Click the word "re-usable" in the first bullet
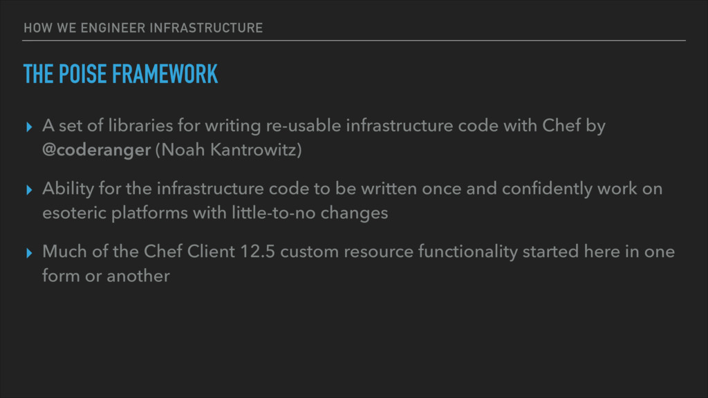708x398 pixels. pyautogui.click(x=304, y=126)
